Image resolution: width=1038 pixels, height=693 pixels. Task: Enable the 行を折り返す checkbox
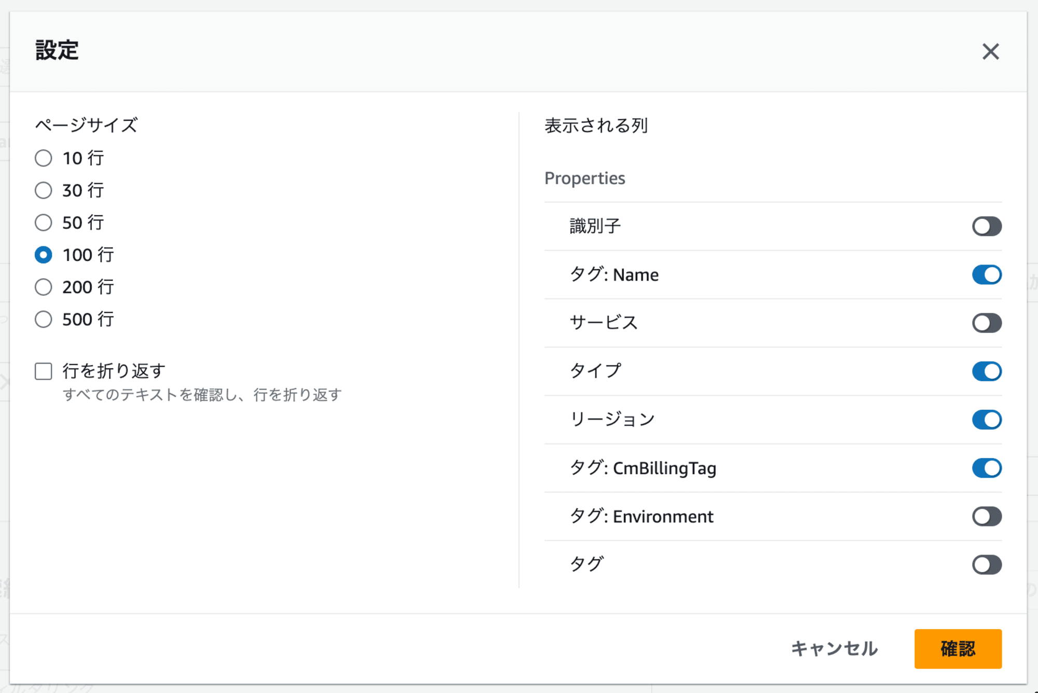[44, 371]
